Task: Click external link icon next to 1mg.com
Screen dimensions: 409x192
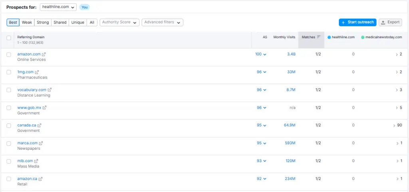Action: (x=37, y=72)
